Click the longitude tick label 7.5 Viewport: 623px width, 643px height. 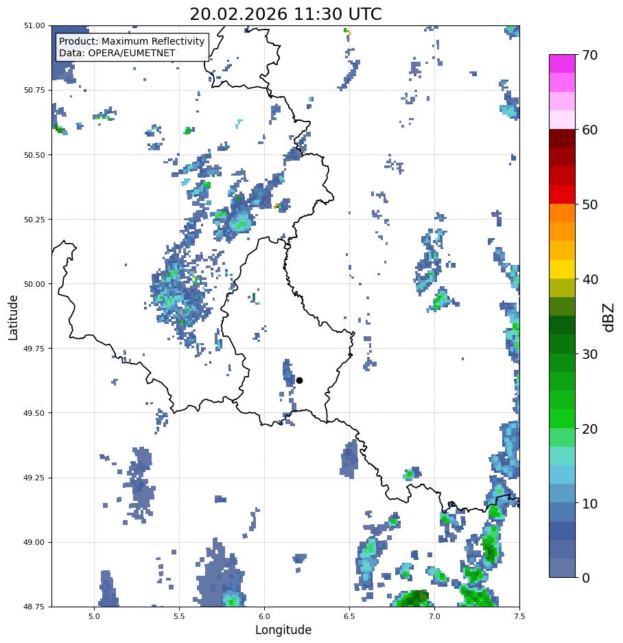[519, 616]
